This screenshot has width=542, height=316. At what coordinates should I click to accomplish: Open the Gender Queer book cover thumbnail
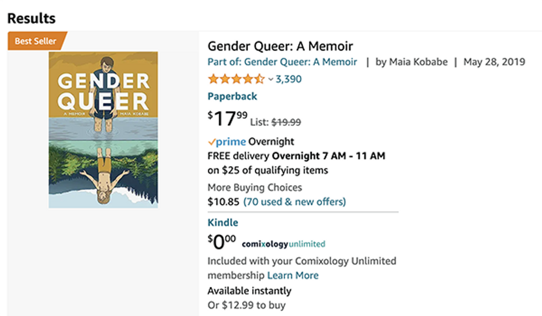pos(103,129)
